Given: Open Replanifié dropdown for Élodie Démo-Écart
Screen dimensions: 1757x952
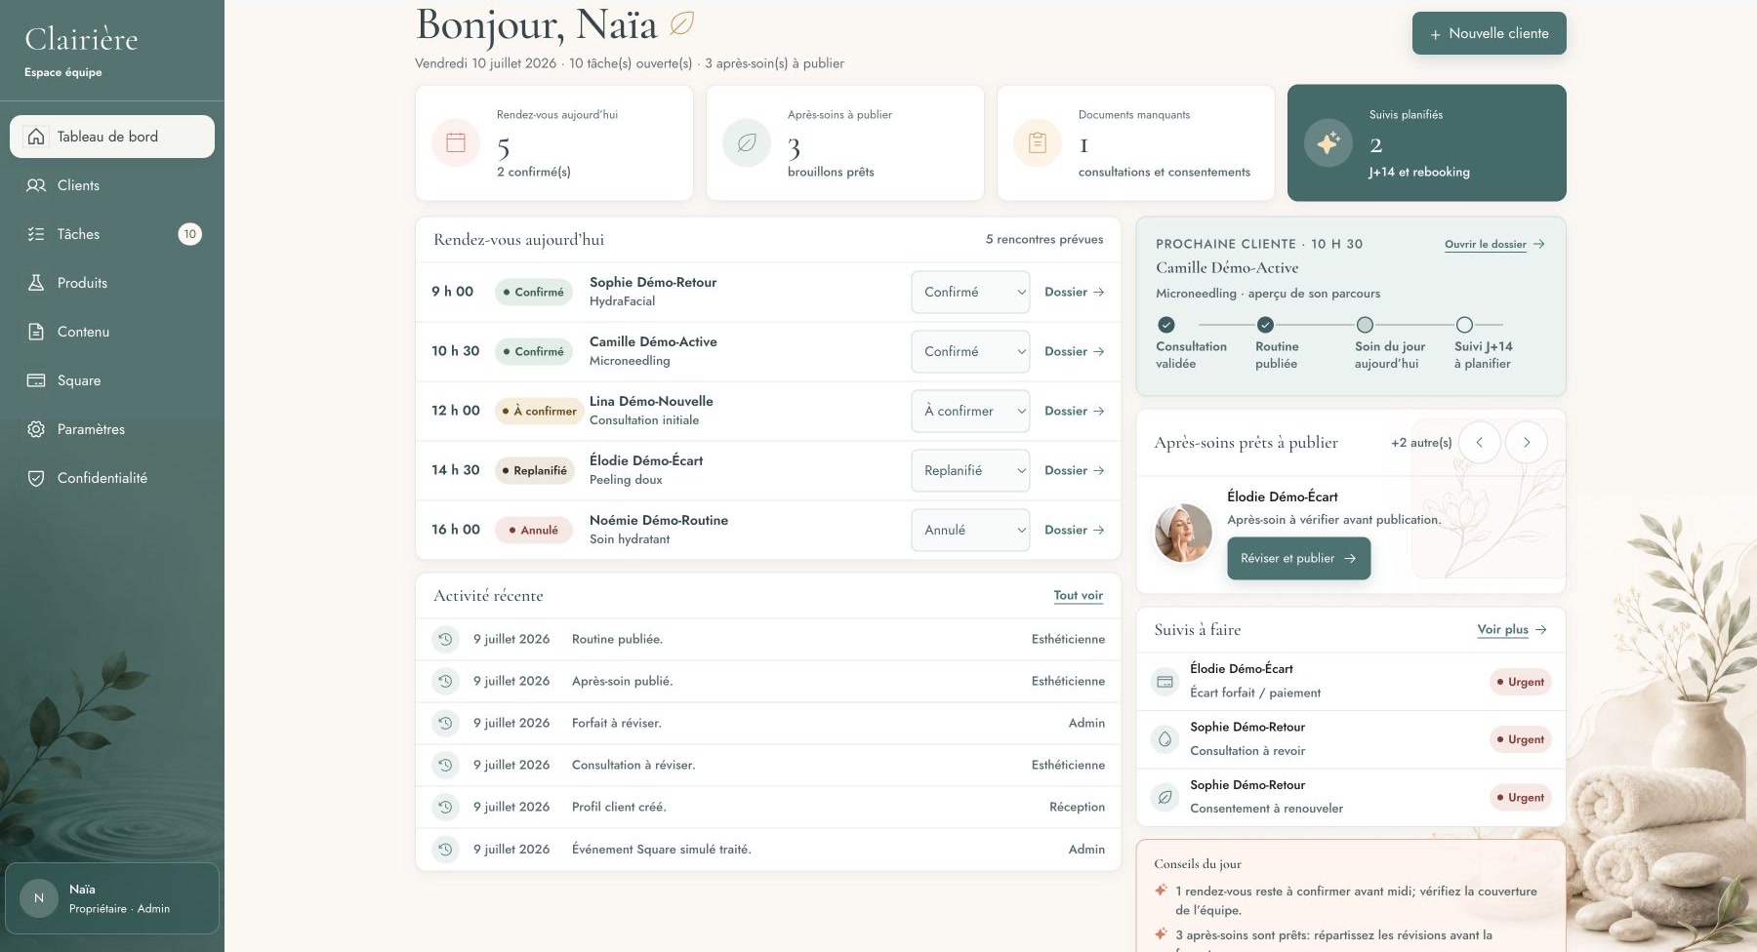Looking at the screenshot, I should pyautogui.click(x=970, y=470).
